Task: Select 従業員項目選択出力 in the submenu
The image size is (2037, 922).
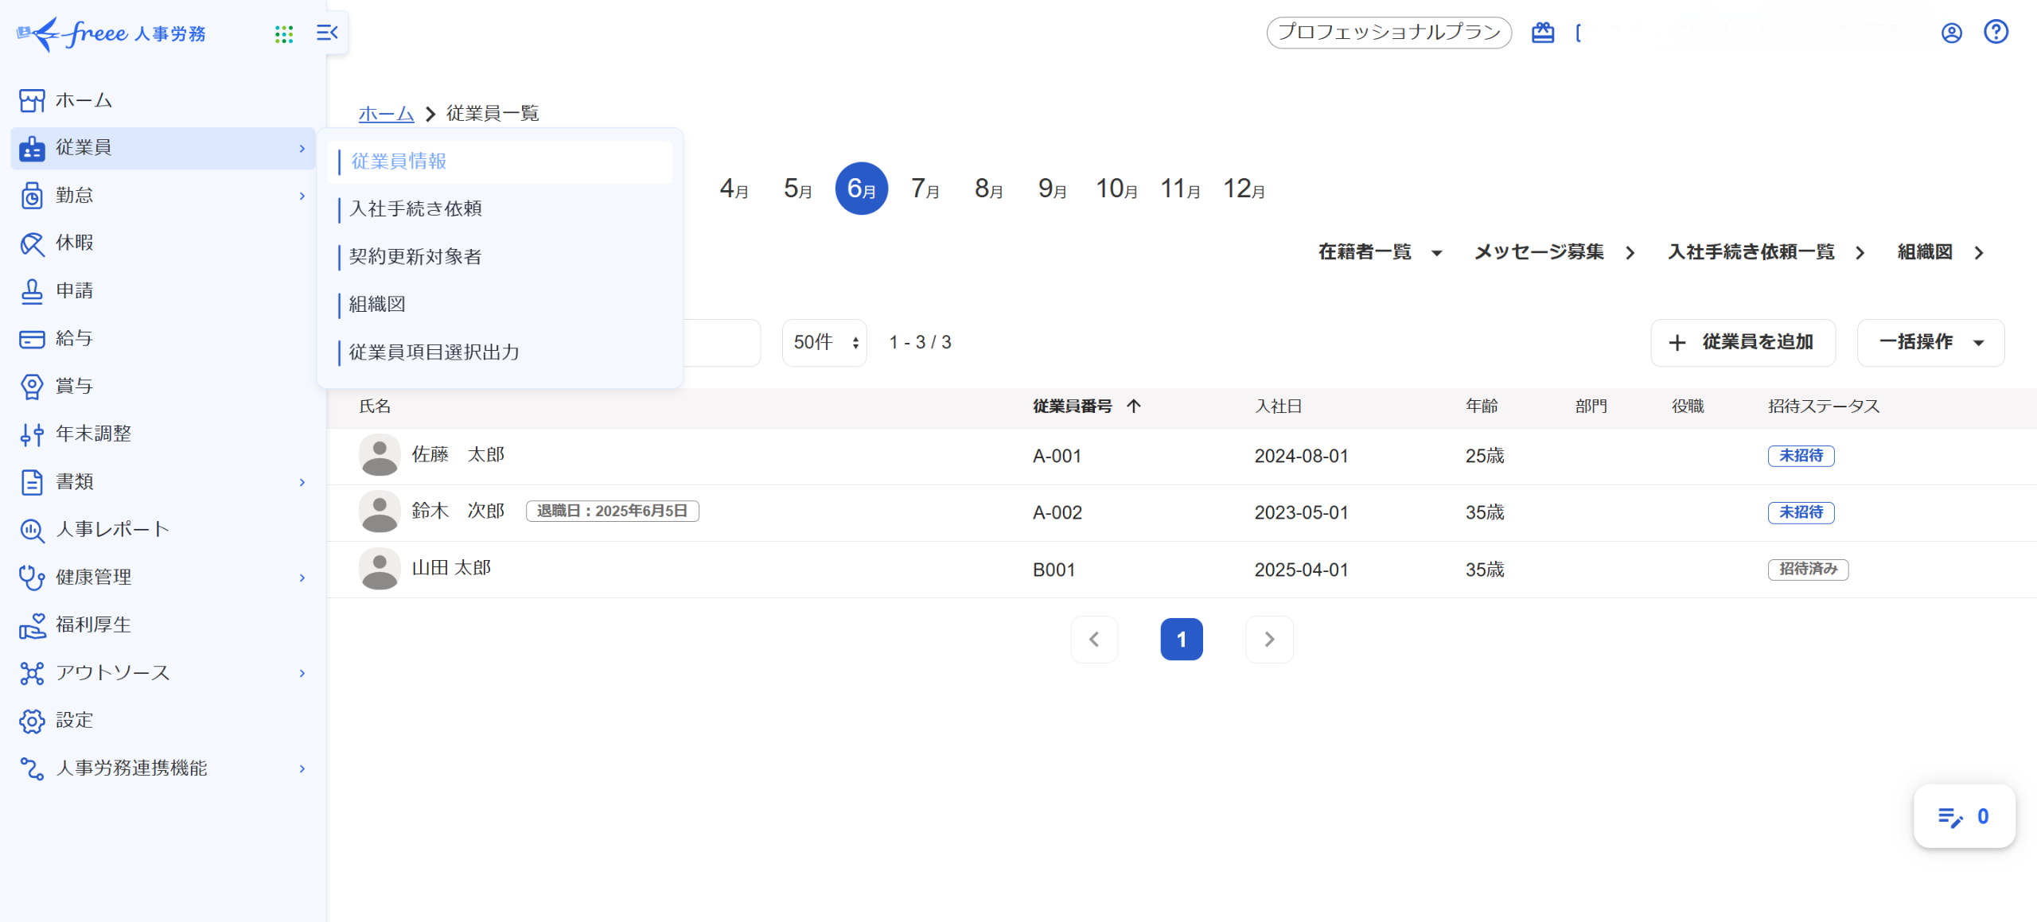Action: point(434,352)
